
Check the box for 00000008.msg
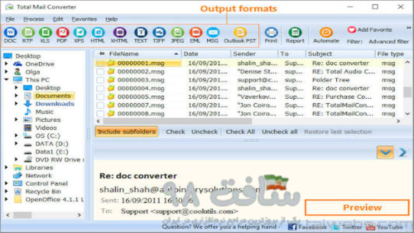click(100, 114)
